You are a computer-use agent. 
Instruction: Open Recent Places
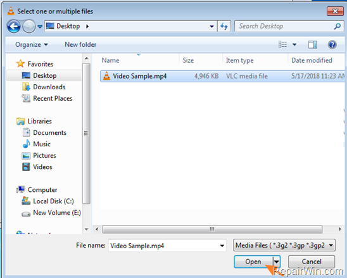(x=53, y=98)
